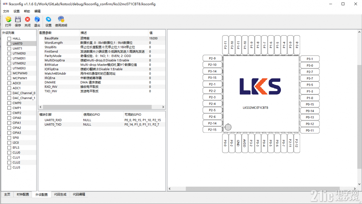This screenshot has height=204, width=362.
Task: Click chip view's vertical scrollbar down arrow
Action: (x=359, y=184)
